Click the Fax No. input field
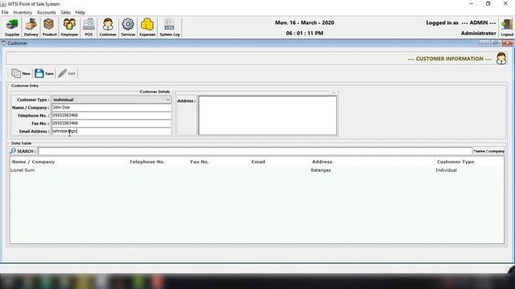515x289 pixels. 111,123
